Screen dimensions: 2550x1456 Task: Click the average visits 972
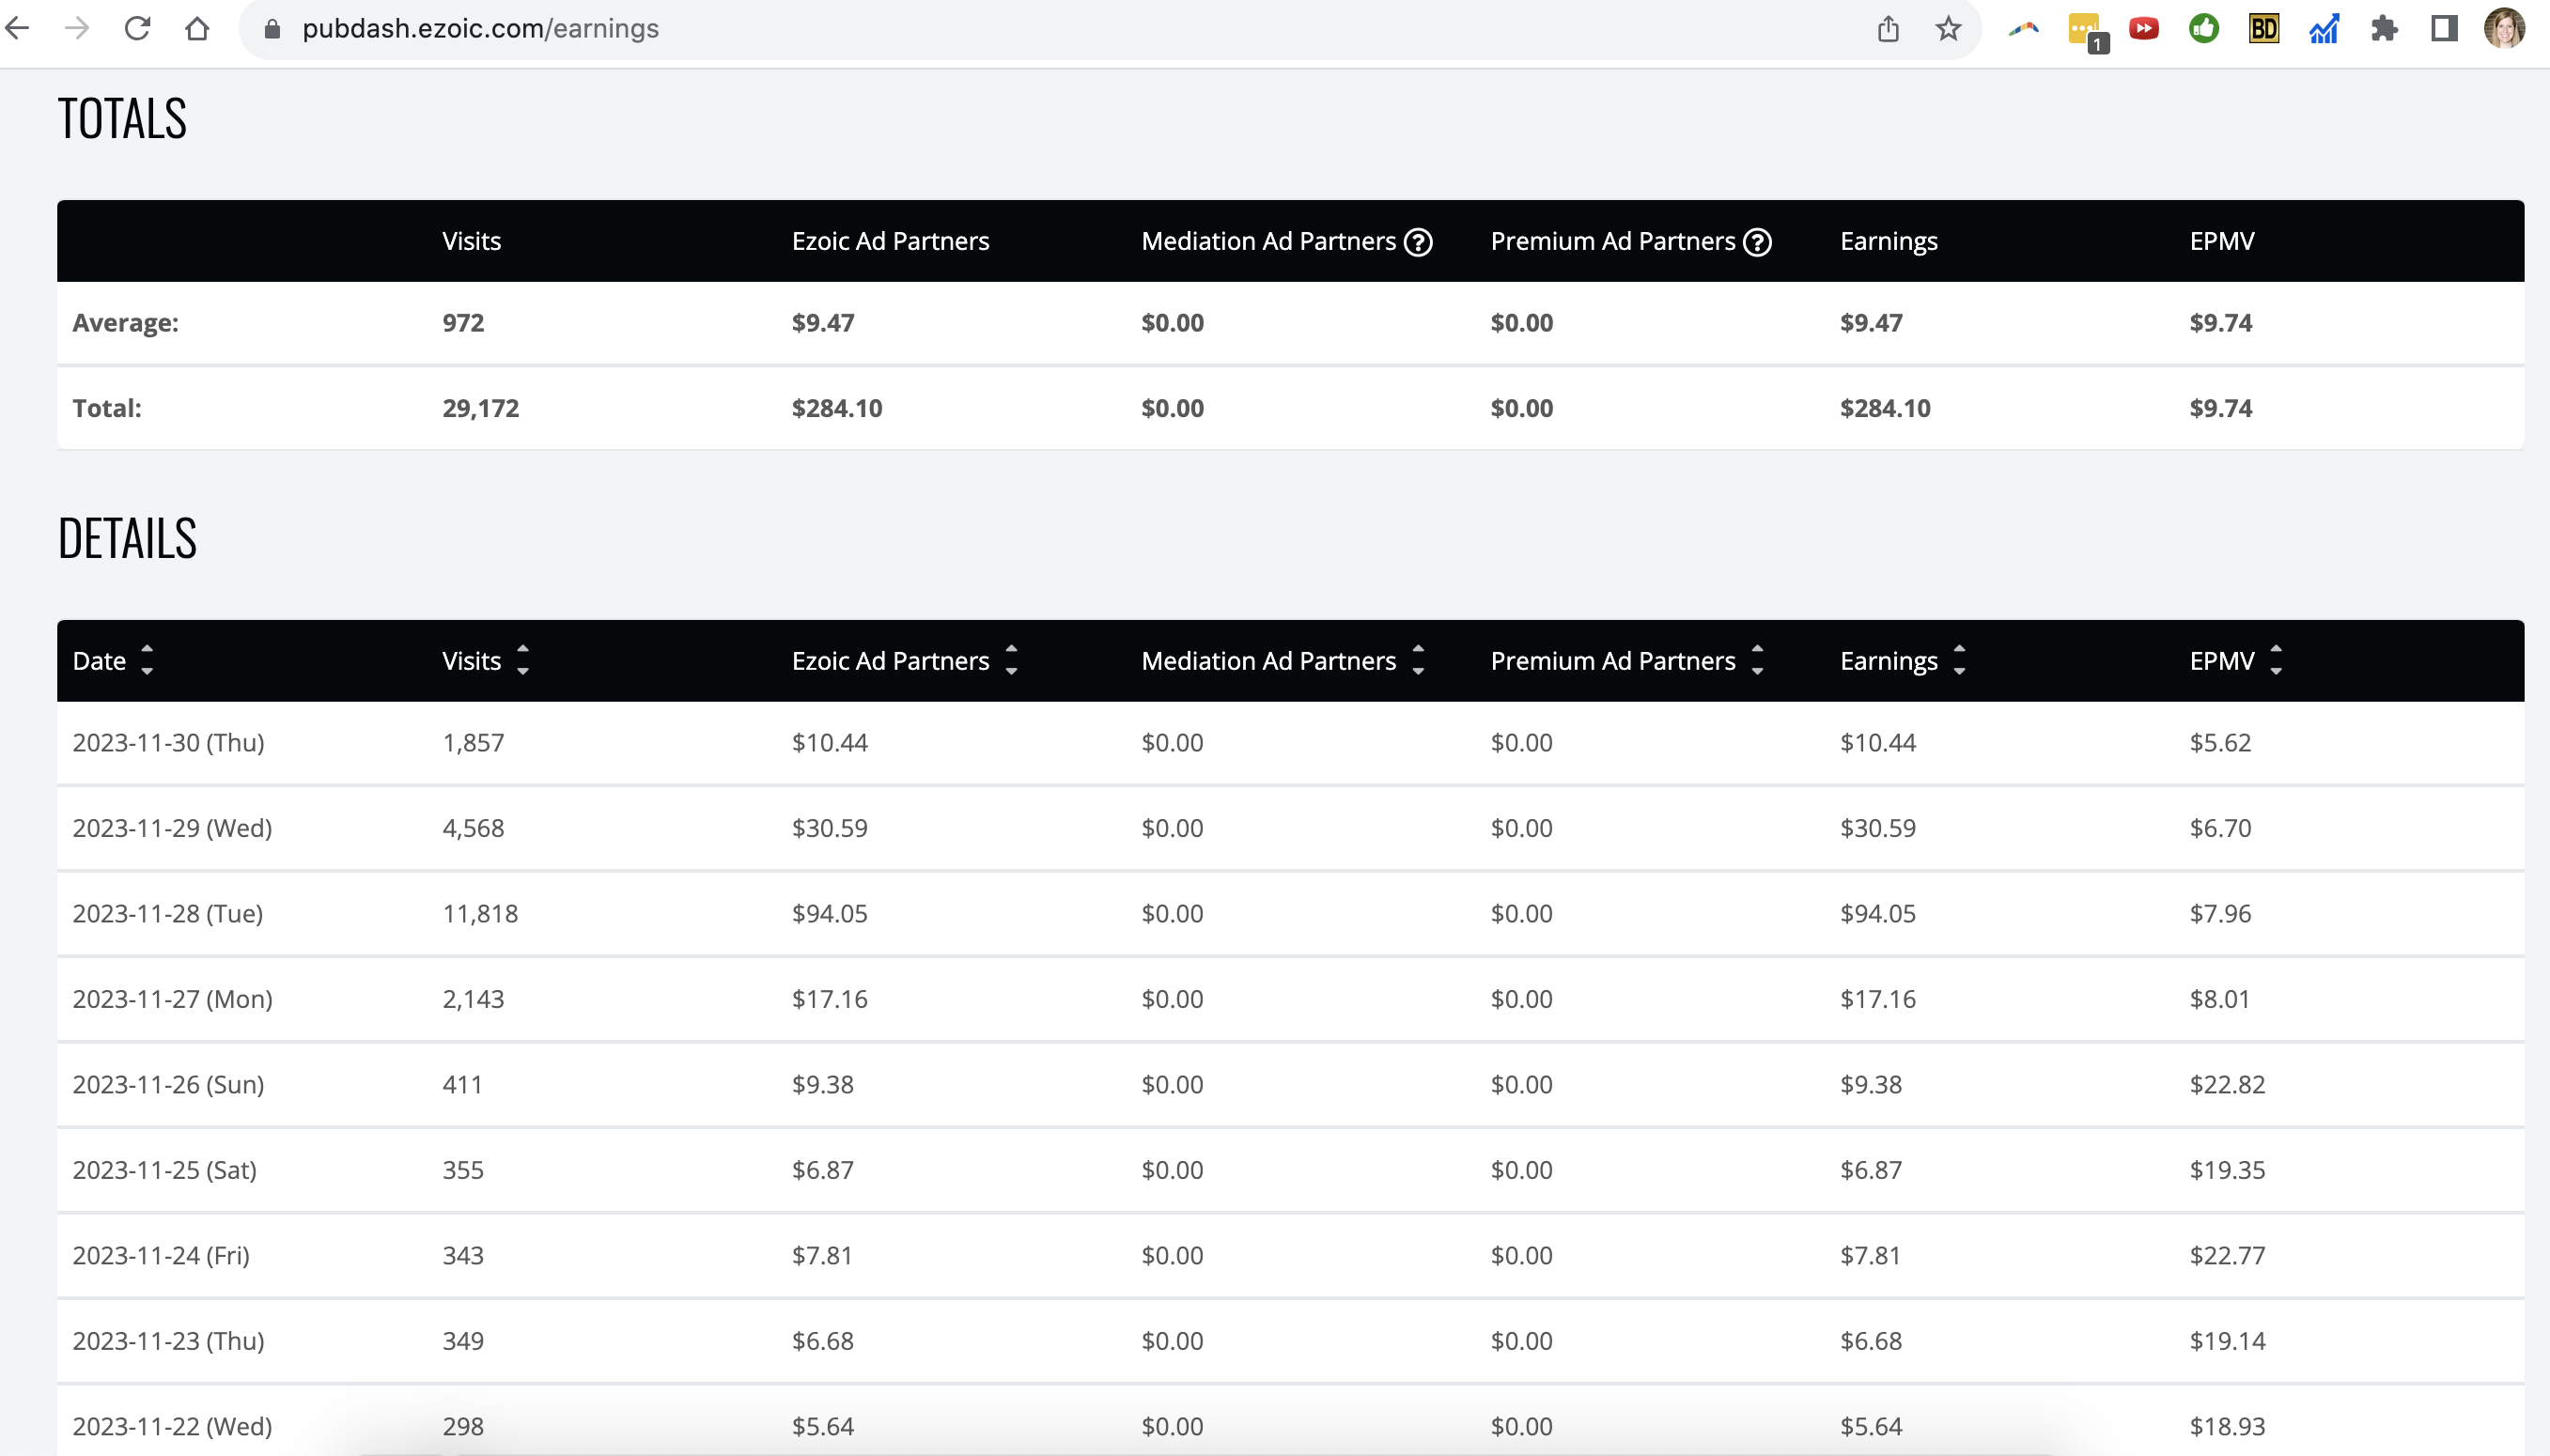(x=463, y=322)
